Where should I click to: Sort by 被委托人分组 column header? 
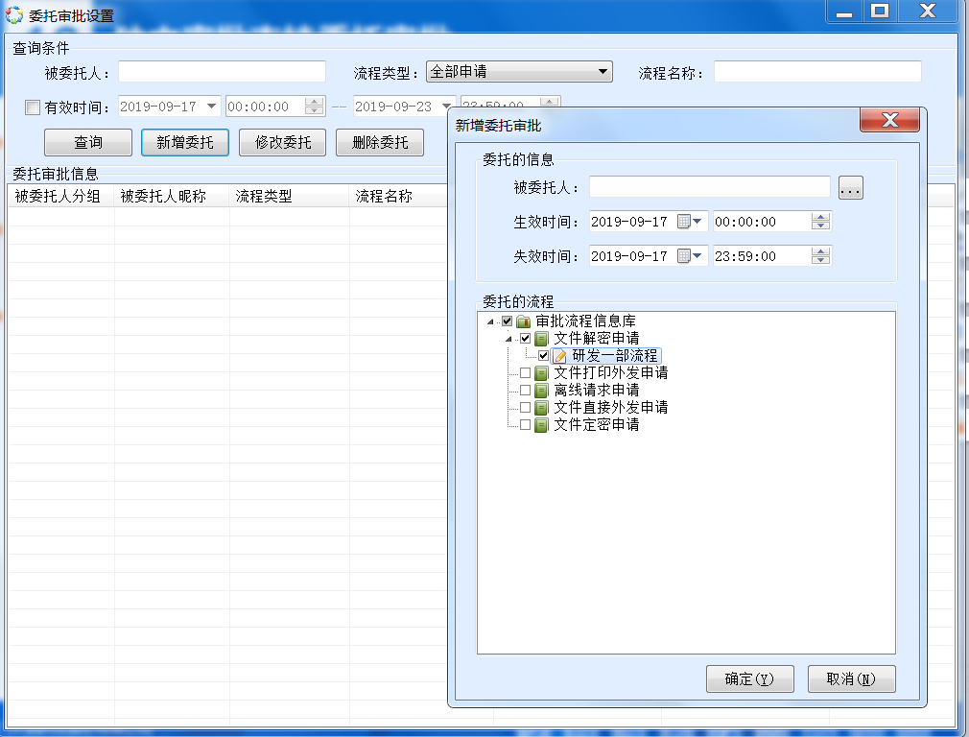[60, 196]
